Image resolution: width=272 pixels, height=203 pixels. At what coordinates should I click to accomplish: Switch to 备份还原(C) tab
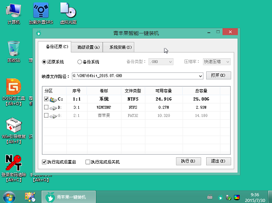54,47
